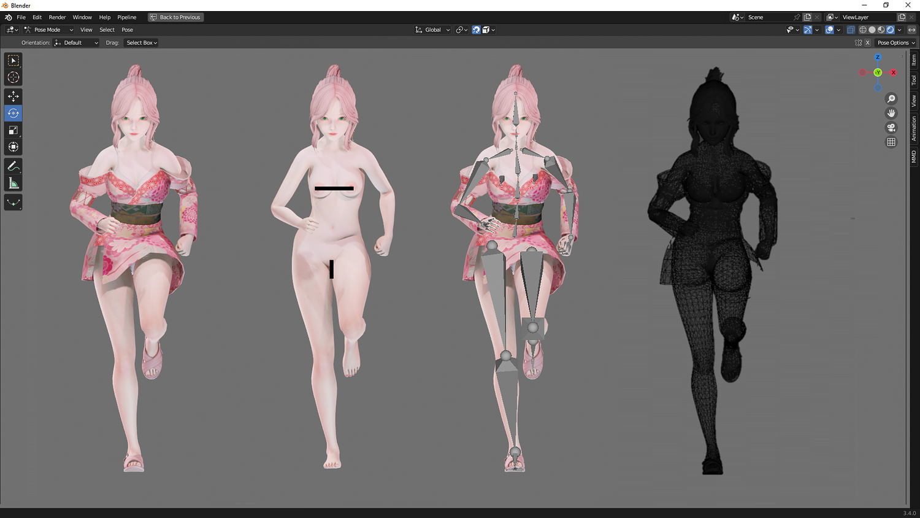Select the Rotate tool
Screen dimensions: 920x518
pyautogui.click(x=13, y=113)
